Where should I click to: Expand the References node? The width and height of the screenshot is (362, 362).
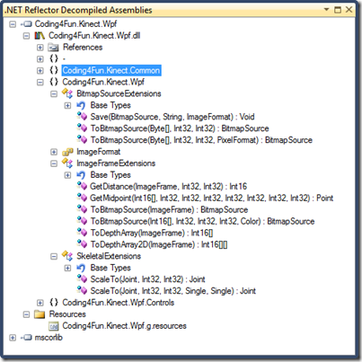coord(40,48)
